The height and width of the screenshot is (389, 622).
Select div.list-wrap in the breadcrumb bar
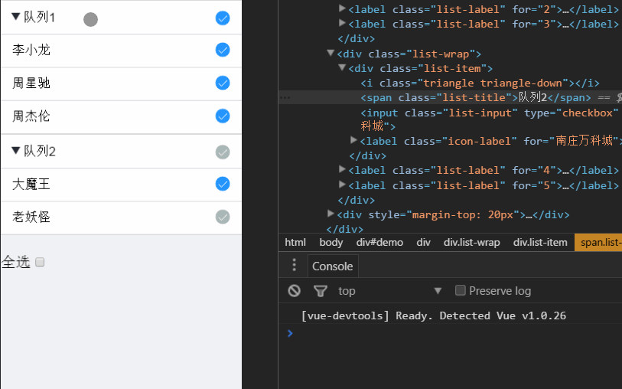point(471,243)
